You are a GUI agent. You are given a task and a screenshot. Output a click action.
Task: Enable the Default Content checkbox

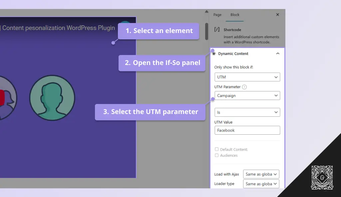click(x=217, y=149)
